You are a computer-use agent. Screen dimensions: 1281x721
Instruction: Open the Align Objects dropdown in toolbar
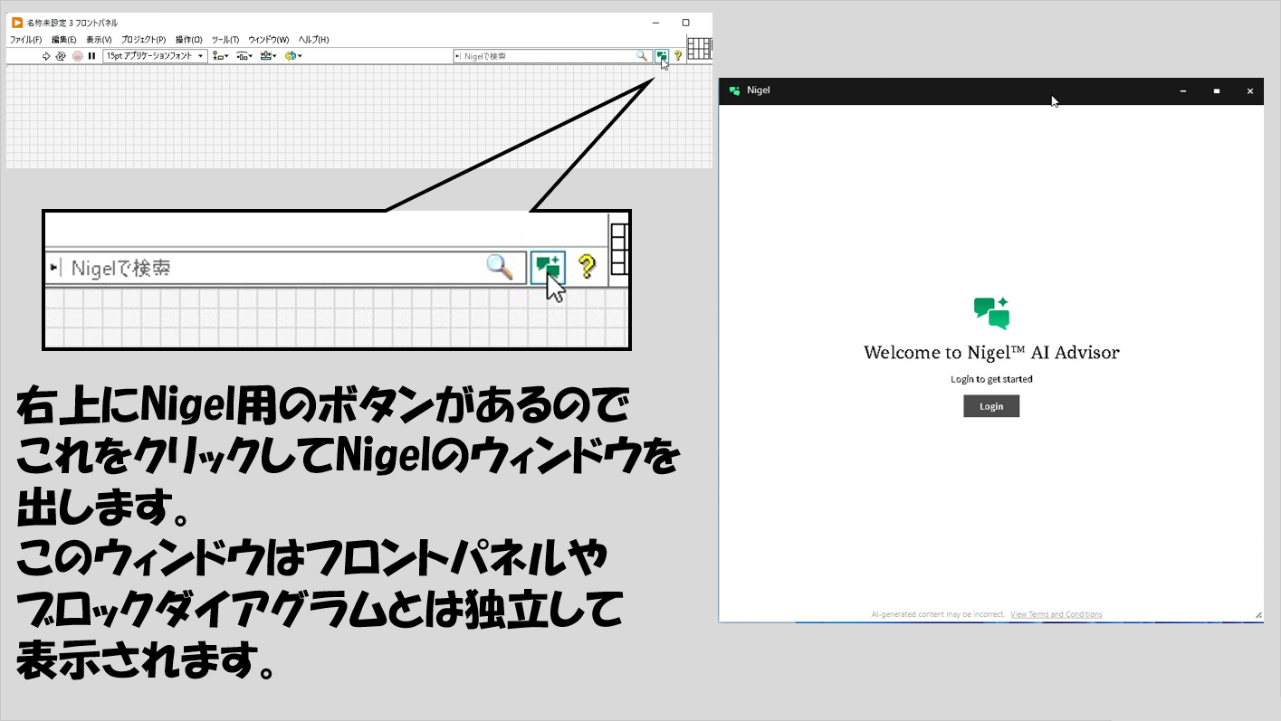(x=220, y=56)
